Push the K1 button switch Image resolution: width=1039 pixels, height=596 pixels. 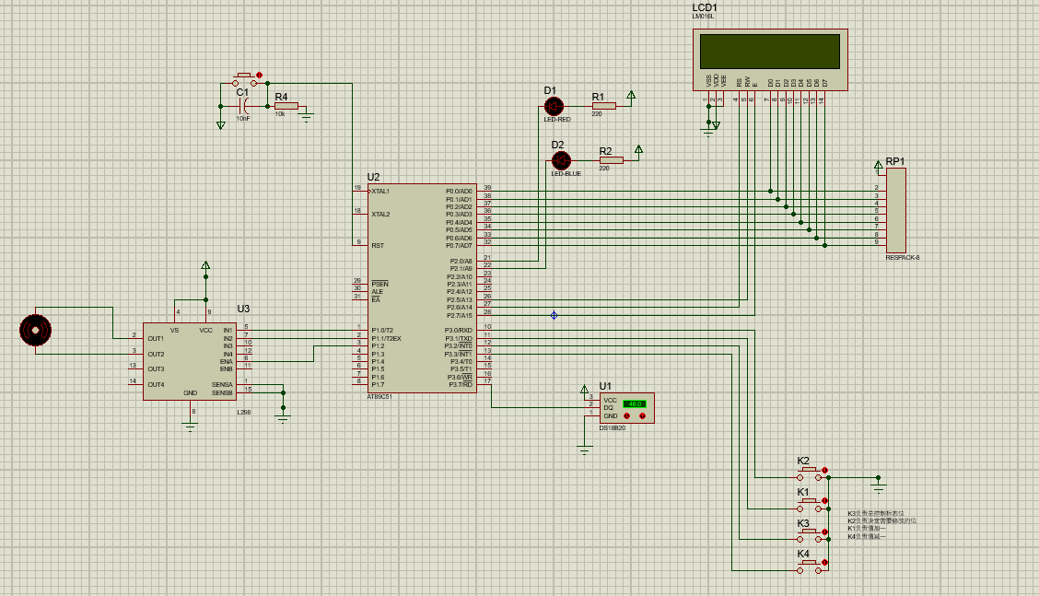tap(809, 505)
